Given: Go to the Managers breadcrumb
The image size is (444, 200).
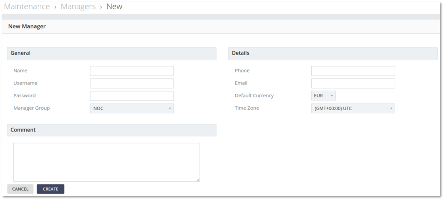Looking at the screenshot, I should pos(78,7).
